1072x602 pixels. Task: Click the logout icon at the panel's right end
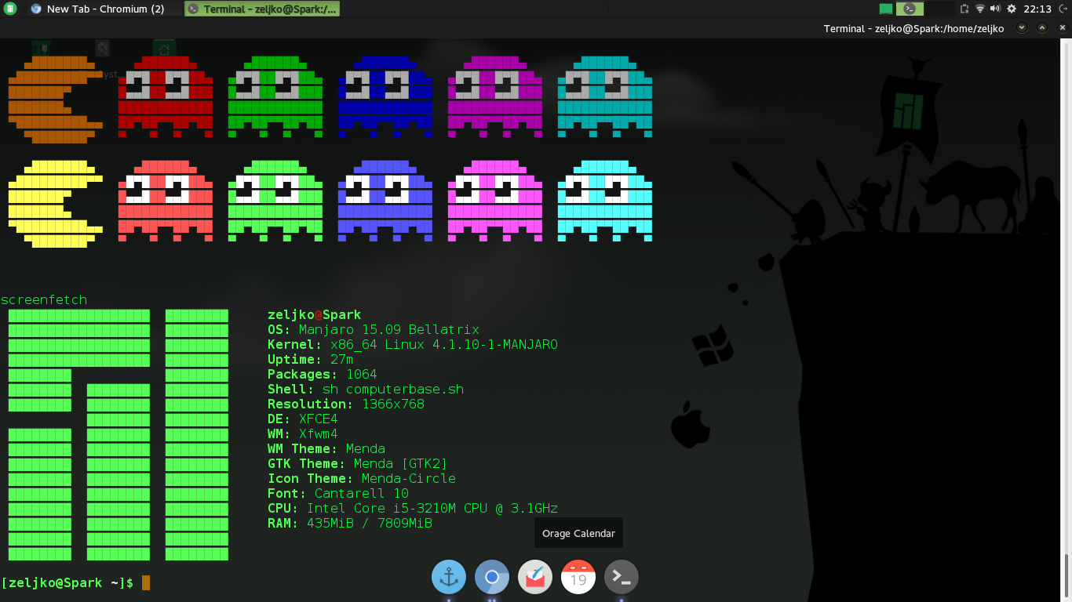click(x=1062, y=9)
